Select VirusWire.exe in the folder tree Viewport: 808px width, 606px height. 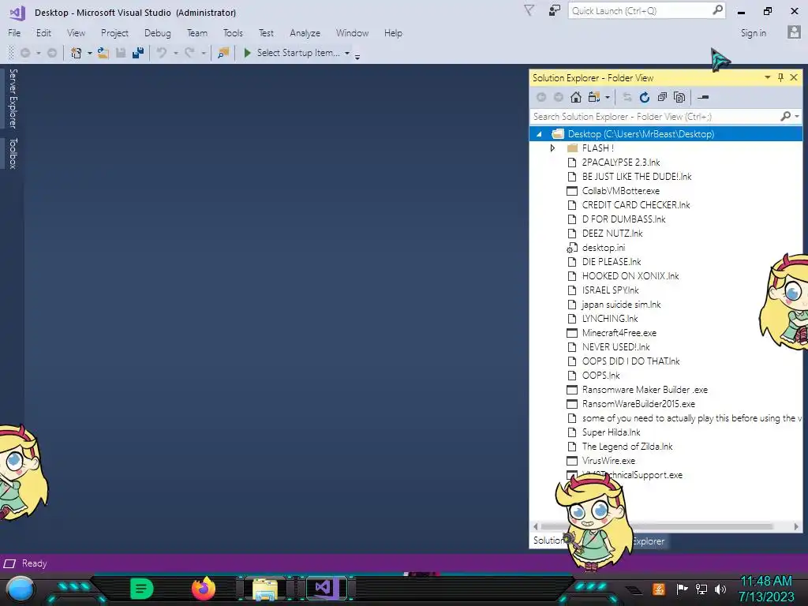[x=608, y=461]
